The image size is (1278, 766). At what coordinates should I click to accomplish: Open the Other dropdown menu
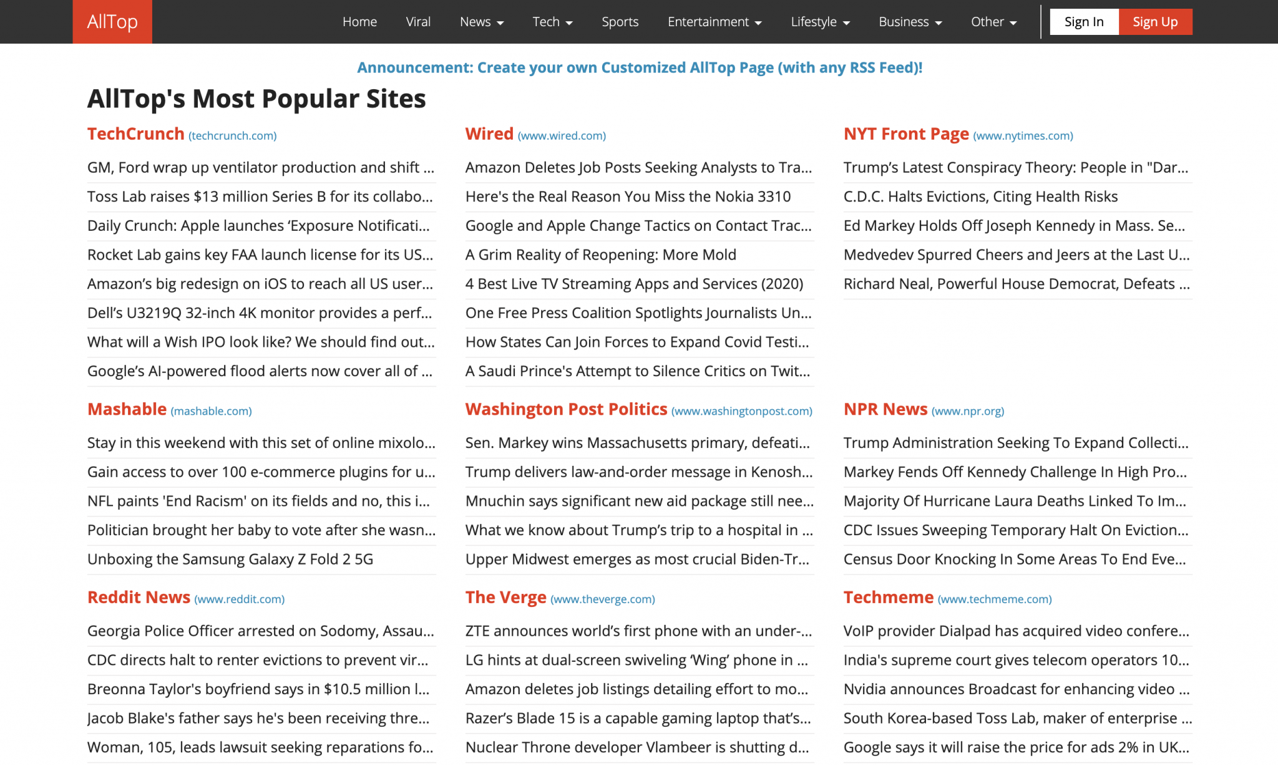(993, 22)
